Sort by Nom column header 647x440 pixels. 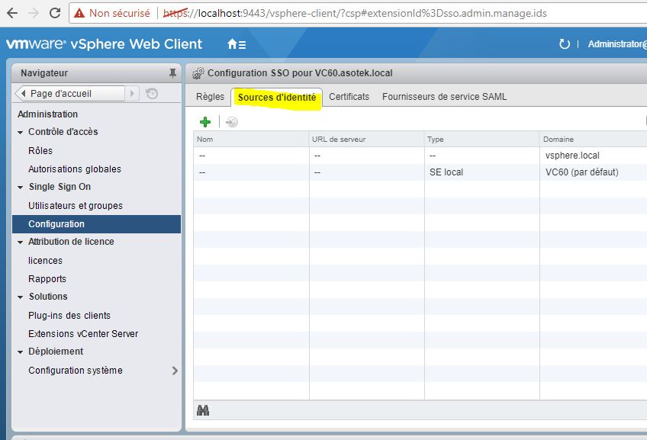[251, 140]
